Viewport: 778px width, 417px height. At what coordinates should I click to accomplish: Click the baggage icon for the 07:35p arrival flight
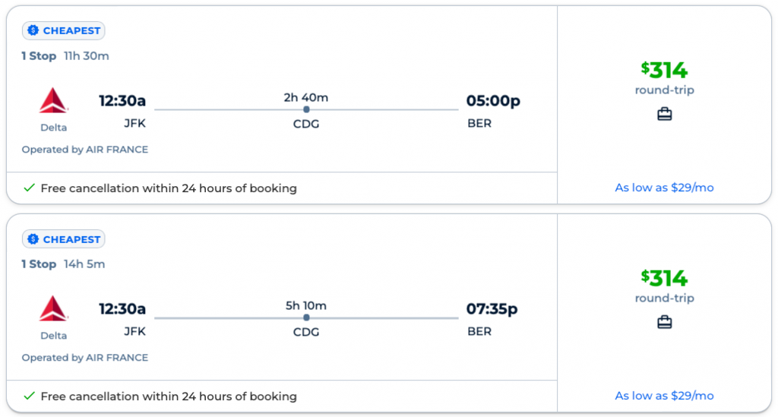pyautogui.click(x=664, y=323)
